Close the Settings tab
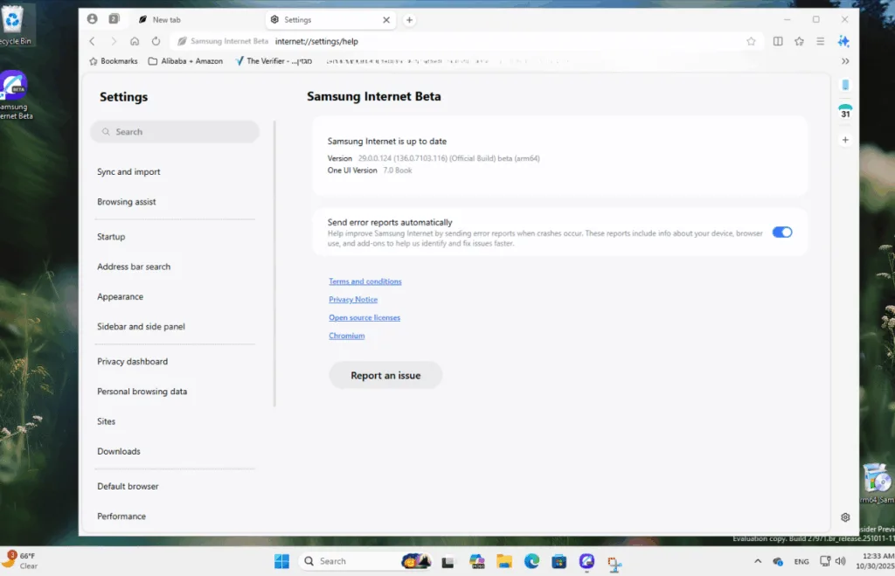This screenshot has height=576, width=895. click(x=386, y=20)
